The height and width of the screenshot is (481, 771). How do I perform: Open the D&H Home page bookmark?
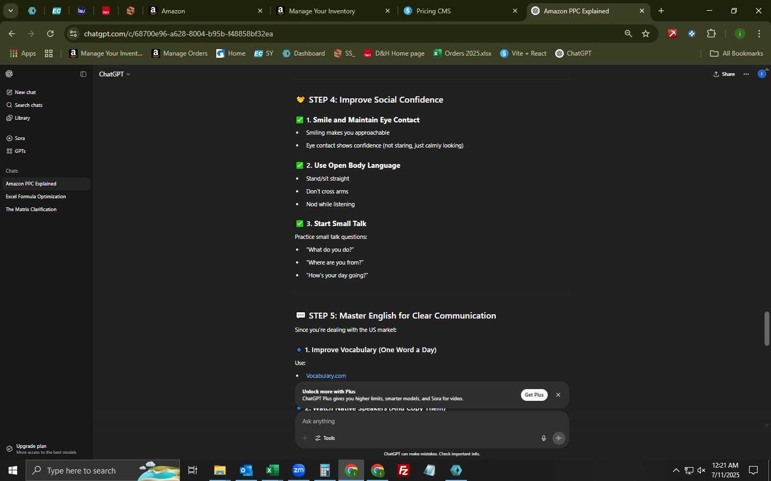(x=394, y=53)
